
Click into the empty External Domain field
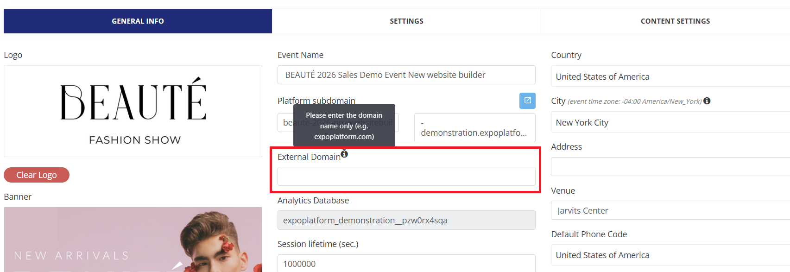[406, 177]
